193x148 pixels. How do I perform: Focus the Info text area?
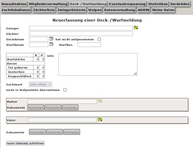click(x=98, y=64)
